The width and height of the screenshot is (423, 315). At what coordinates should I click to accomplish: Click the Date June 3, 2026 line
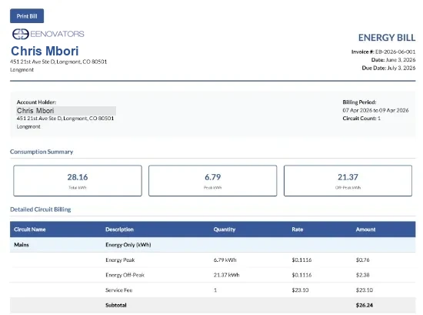tap(393, 60)
